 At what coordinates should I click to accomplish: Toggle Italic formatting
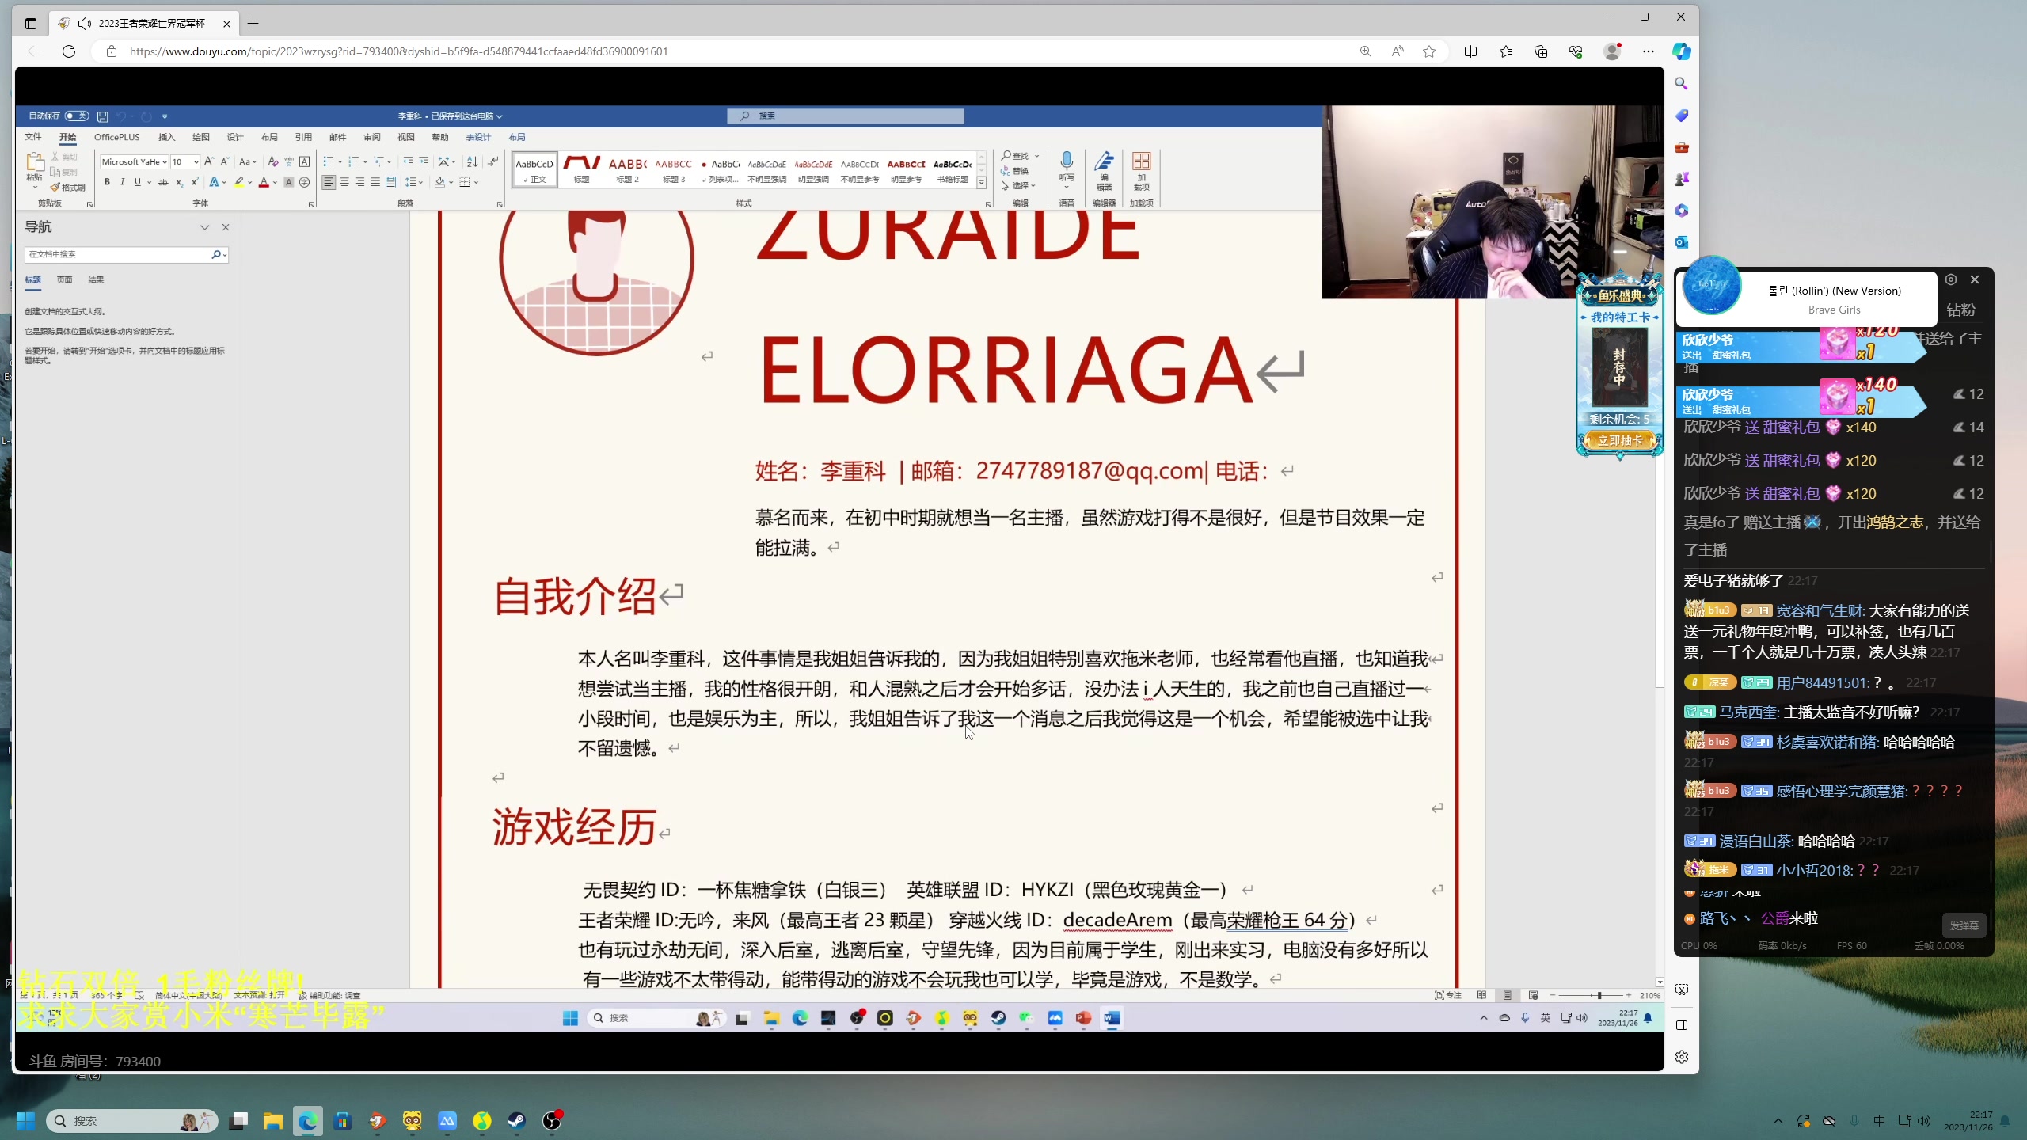pyautogui.click(x=122, y=182)
